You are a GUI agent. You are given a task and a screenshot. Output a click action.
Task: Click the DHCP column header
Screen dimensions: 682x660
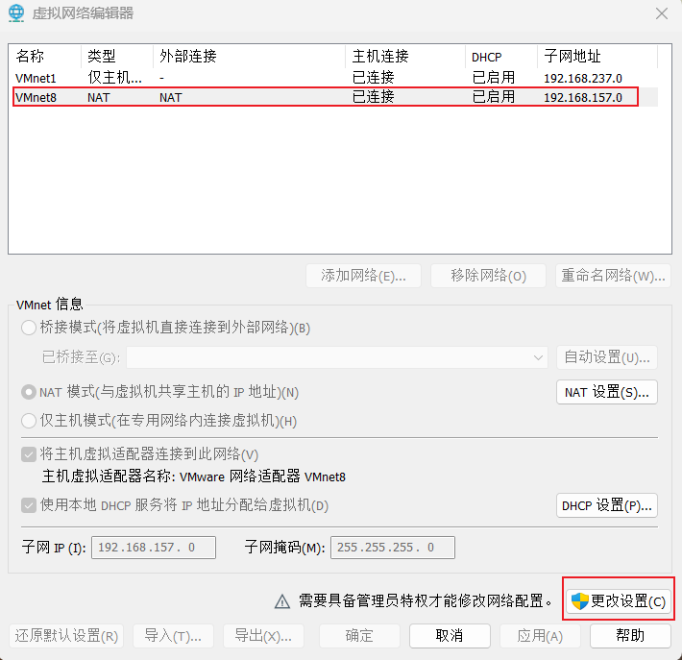pyautogui.click(x=501, y=56)
